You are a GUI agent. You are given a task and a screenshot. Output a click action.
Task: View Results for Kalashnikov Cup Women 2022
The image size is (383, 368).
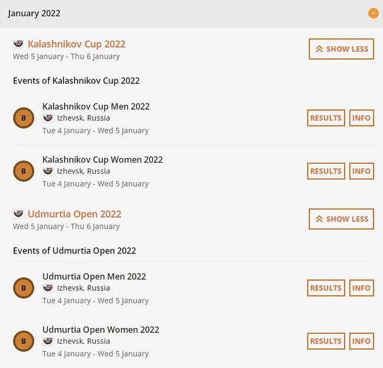(x=326, y=171)
